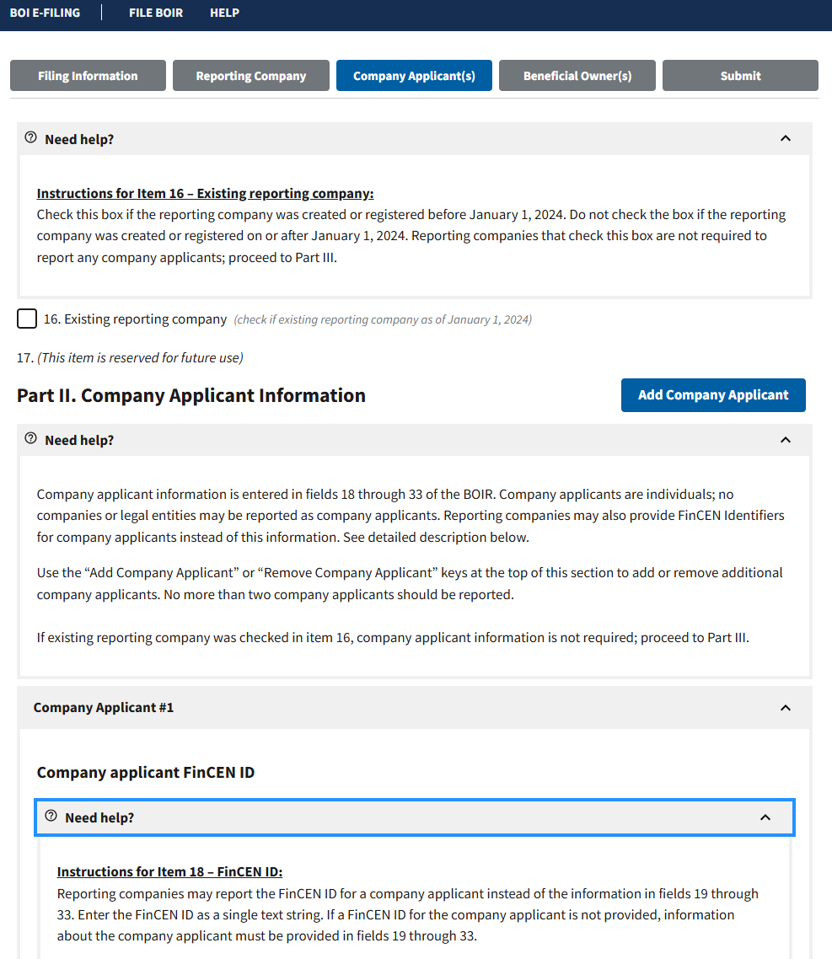Click Instructions for Item 18 – FinCEN ID heading
This screenshot has width=832, height=959.
(x=169, y=871)
